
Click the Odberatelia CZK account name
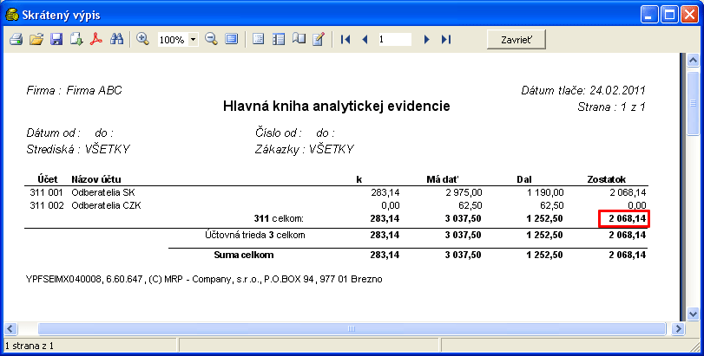107,205
